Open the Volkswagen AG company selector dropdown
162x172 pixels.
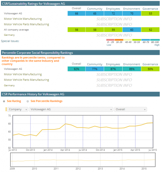pos(71,109)
